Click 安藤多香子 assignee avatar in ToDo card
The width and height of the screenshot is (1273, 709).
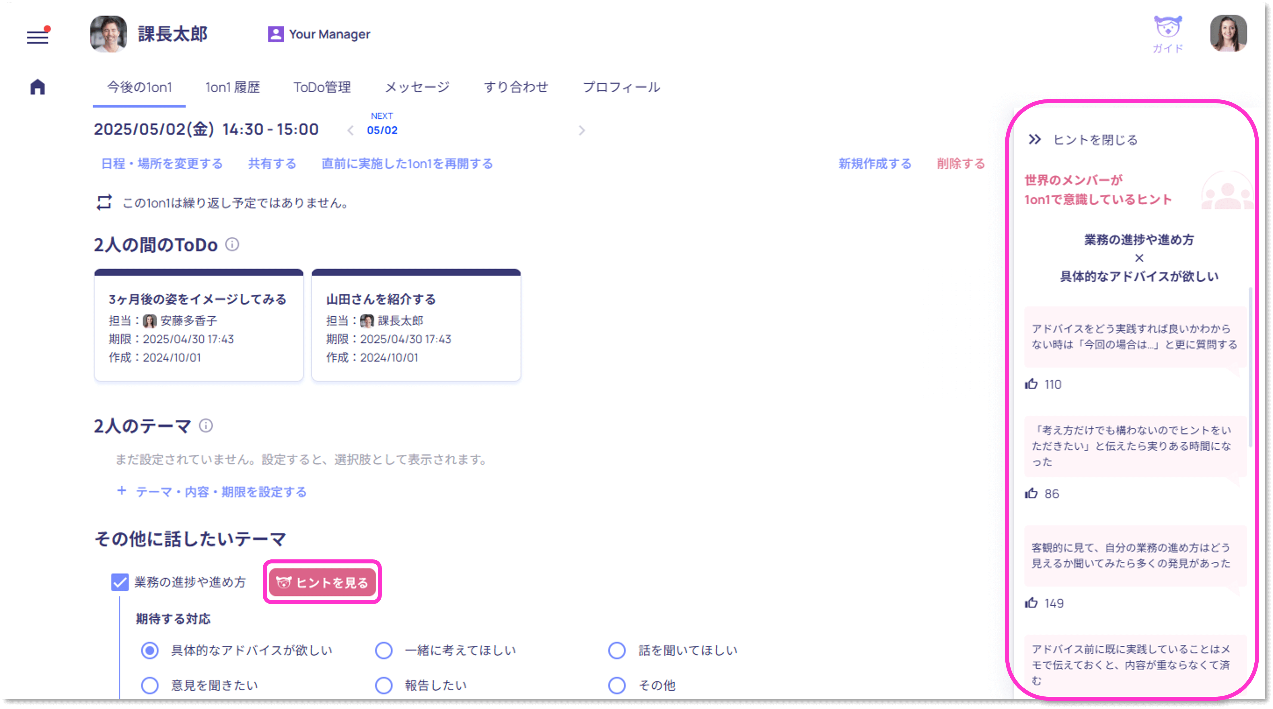149,321
